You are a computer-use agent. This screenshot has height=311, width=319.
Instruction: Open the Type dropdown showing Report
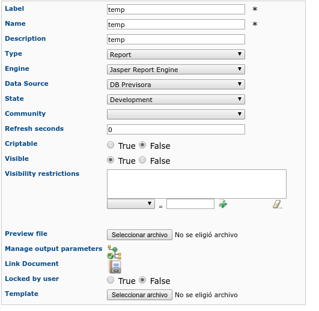coord(176,55)
